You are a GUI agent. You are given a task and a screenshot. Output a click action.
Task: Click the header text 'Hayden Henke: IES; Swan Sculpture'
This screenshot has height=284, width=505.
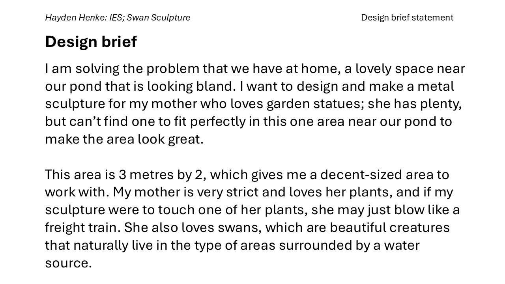click(118, 18)
